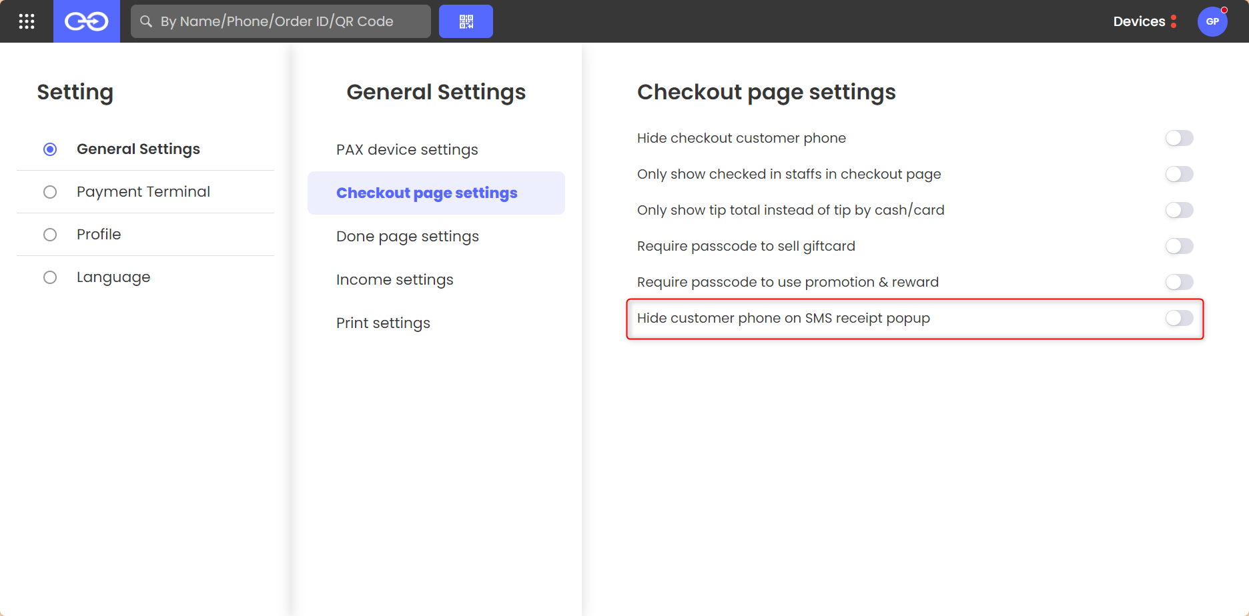Open the Devices red dots menu
The width and height of the screenshot is (1249, 616).
click(1174, 21)
